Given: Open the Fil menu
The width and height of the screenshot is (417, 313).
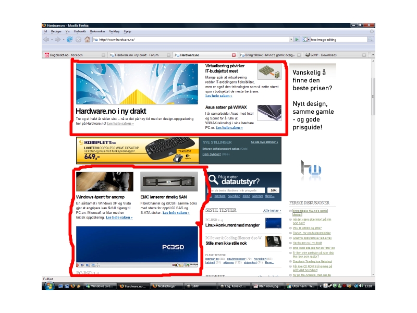Looking at the screenshot, I should coord(45,31).
